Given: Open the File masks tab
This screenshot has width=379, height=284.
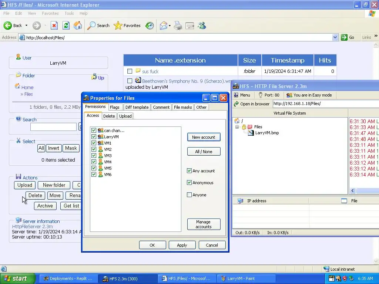Looking at the screenshot, I should [x=183, y=107].
